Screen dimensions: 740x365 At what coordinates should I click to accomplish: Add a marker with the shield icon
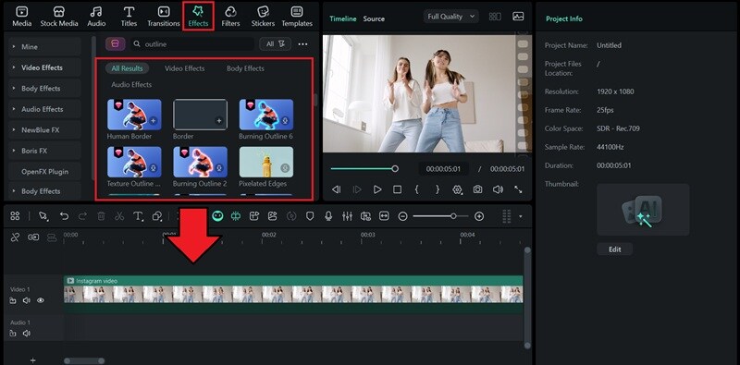coord(310,216)
